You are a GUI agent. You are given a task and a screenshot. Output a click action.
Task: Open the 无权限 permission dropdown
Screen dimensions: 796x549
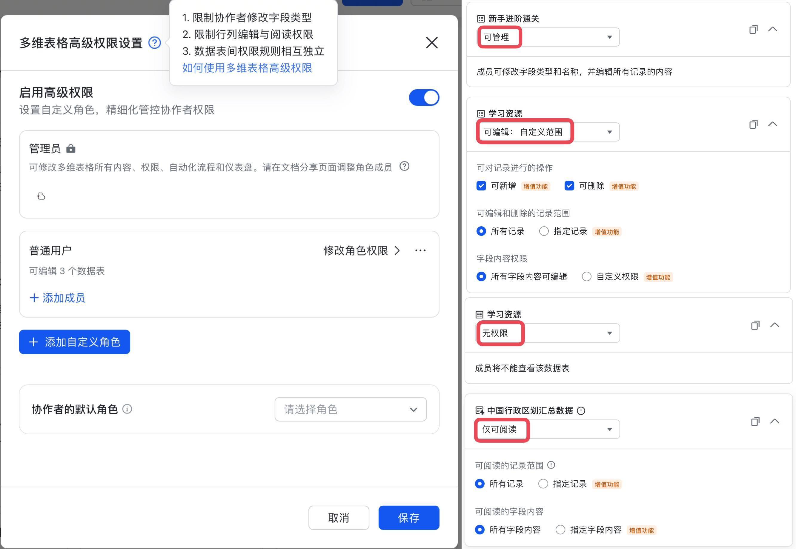pyautogui.click(x=547, y=333)
